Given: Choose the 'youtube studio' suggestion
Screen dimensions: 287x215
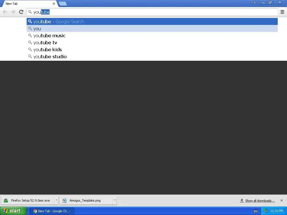Looking at the screenshot, I should [152, 57].
